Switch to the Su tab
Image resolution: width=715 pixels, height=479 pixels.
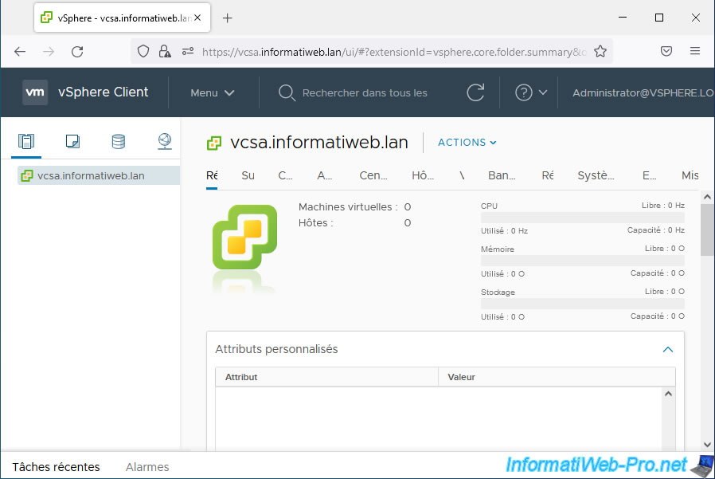[248, 175]
